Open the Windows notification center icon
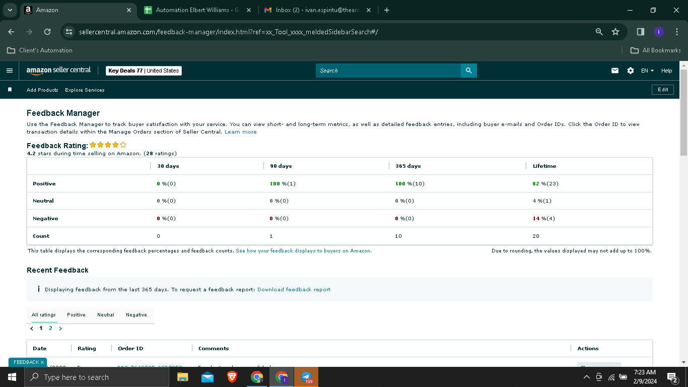The height and width of the screenshot is (387, 688). pos(672,377)
